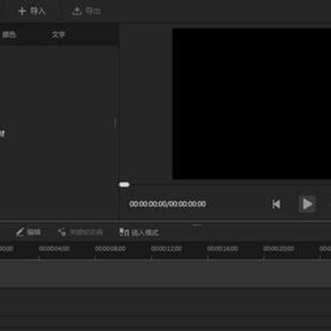
Task: Click the keyframe animation tool
Action: click(x=80, y=233)
